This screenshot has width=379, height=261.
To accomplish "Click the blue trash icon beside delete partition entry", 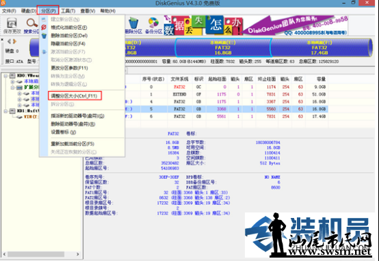I will [x=44, y=36].
